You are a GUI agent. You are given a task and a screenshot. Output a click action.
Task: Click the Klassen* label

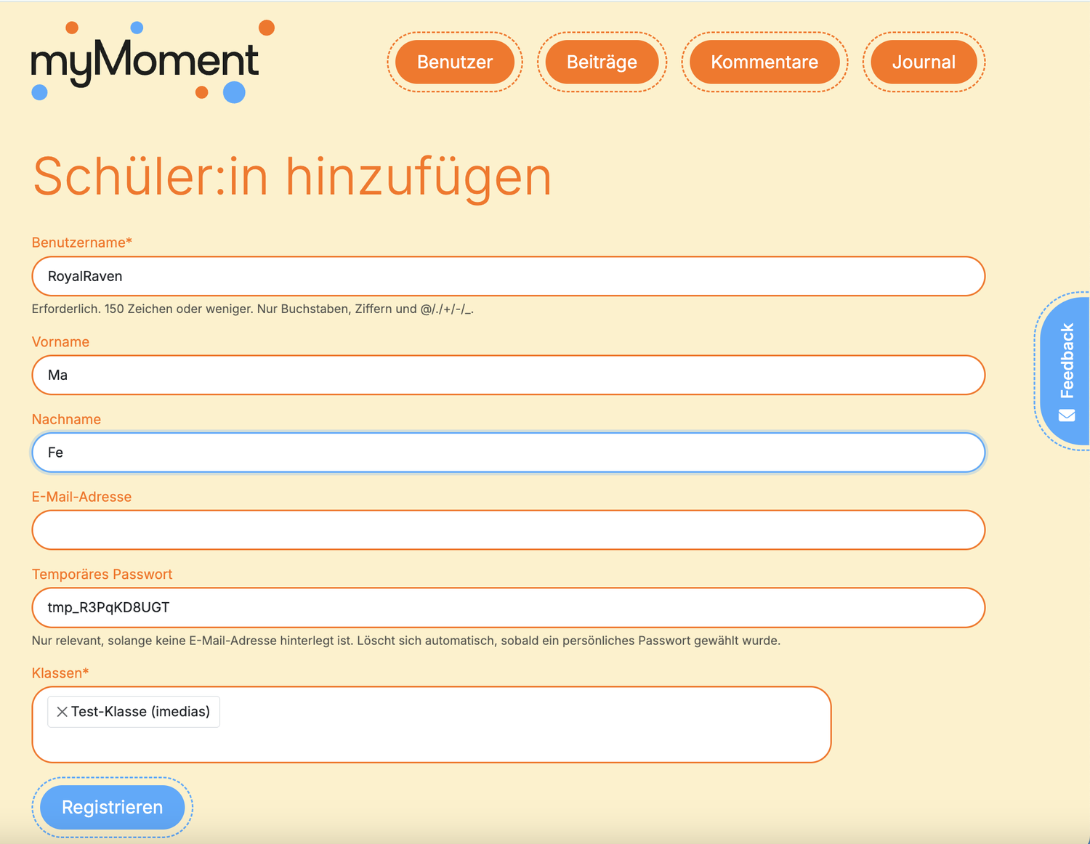click(x=60, y=673)
